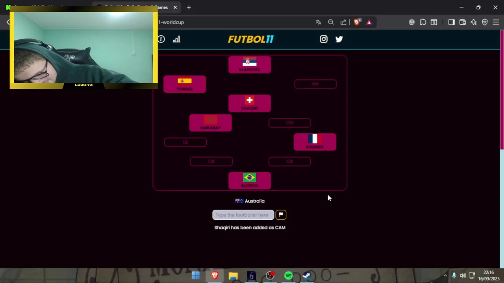This screenshot has height=283, width=504.
Task: Click the extension icon left of puzzle
Action: coord(411,22)
